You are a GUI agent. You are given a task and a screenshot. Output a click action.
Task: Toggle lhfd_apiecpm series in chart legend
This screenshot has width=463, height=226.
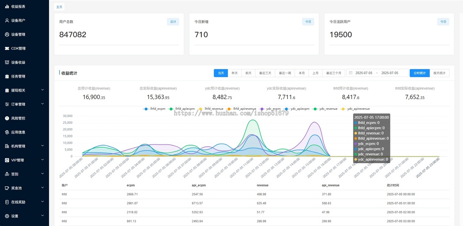click(x=182, y=109)
